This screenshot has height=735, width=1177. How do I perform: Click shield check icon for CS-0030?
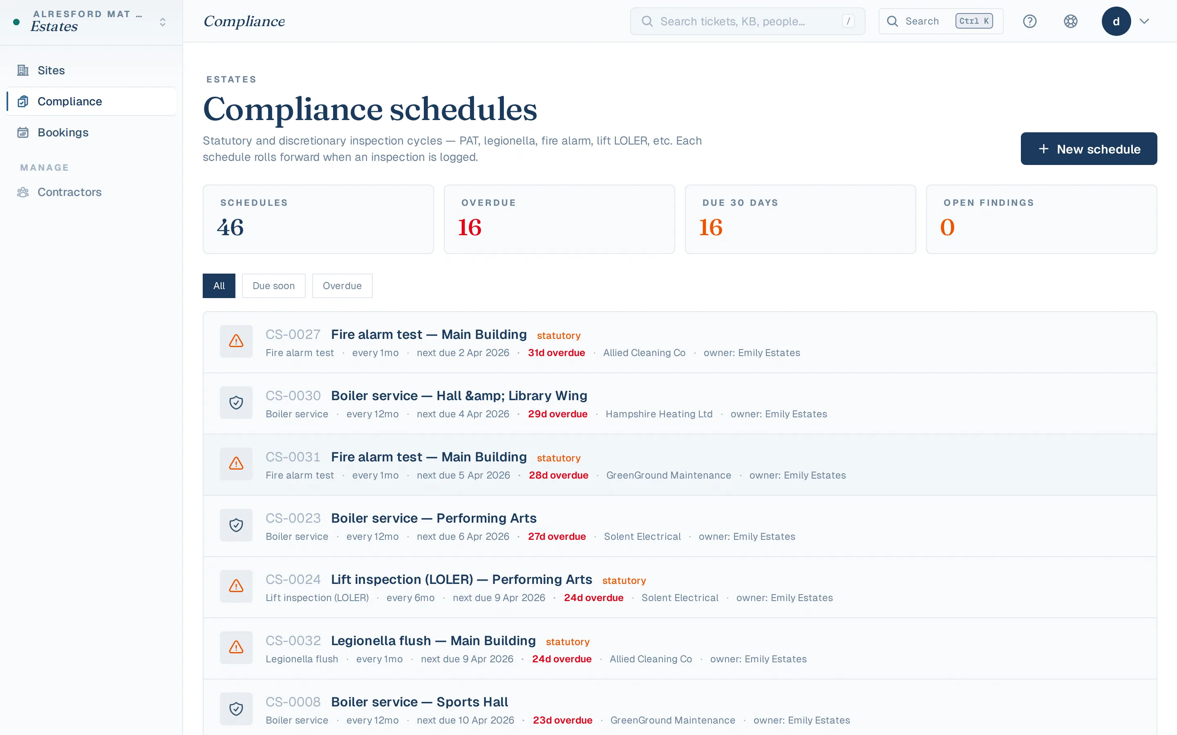click(x=236, y=403)
